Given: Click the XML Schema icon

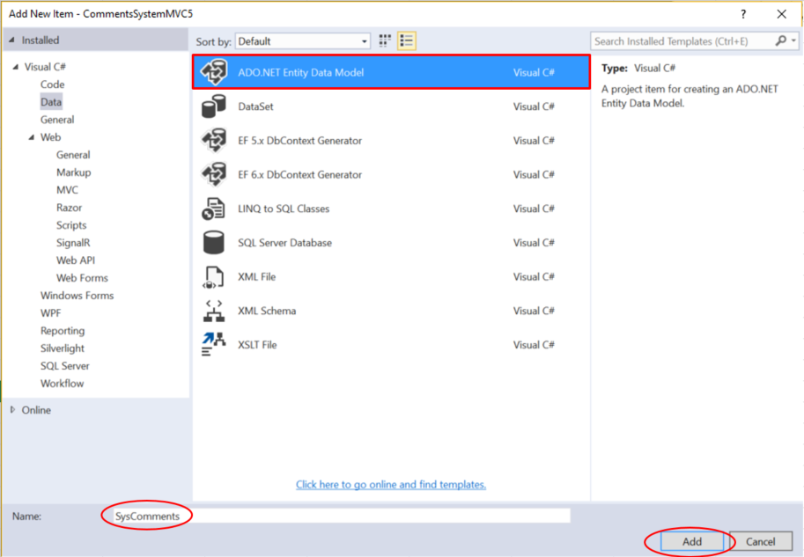Looking at the screenshot, I should click(214, 311).
